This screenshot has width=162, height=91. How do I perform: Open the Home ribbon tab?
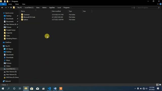coord(10,4)
